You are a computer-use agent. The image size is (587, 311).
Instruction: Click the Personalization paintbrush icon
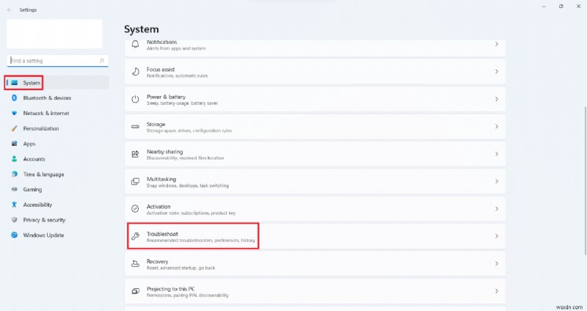point(14,128)
